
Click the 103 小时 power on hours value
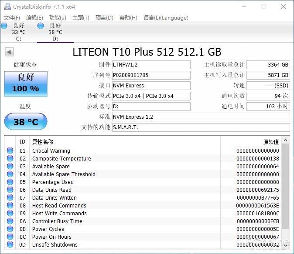point(268,107)
